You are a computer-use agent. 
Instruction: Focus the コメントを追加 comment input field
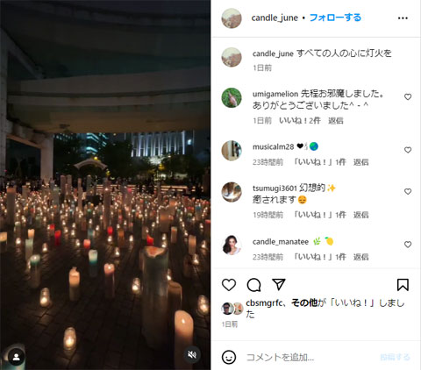point(310,357)
